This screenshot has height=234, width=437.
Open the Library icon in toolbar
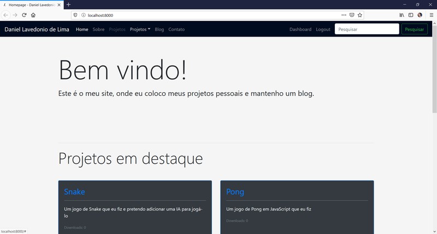401,15
